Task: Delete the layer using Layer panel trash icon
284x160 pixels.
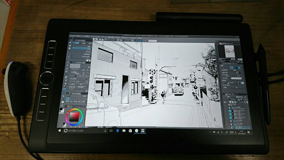Action: pyautogui.click(x=247, y=102)
